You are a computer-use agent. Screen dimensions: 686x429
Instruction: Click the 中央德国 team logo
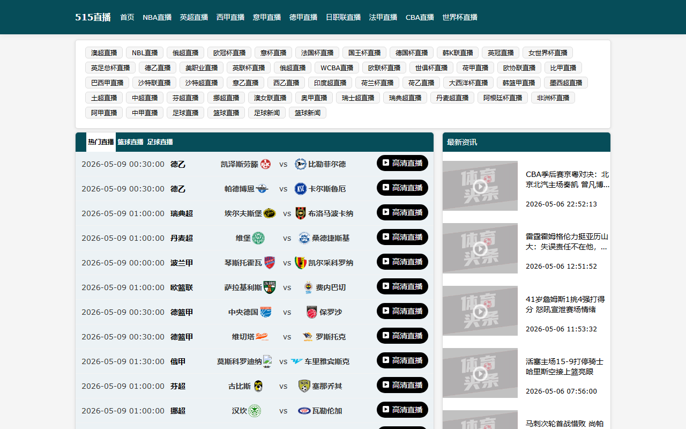(x=266, y=312)
